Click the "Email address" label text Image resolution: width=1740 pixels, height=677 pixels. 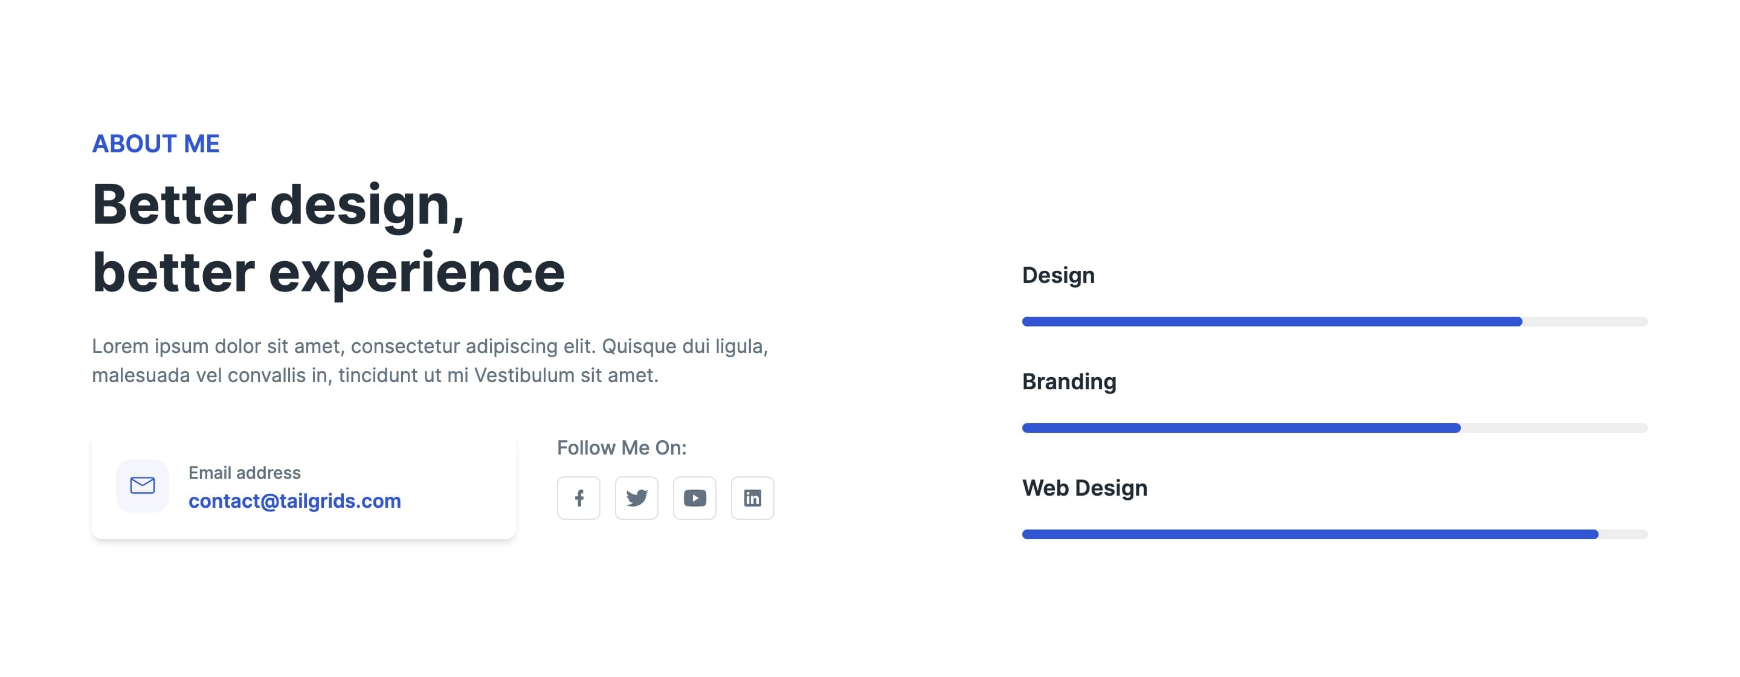point(245,472)
